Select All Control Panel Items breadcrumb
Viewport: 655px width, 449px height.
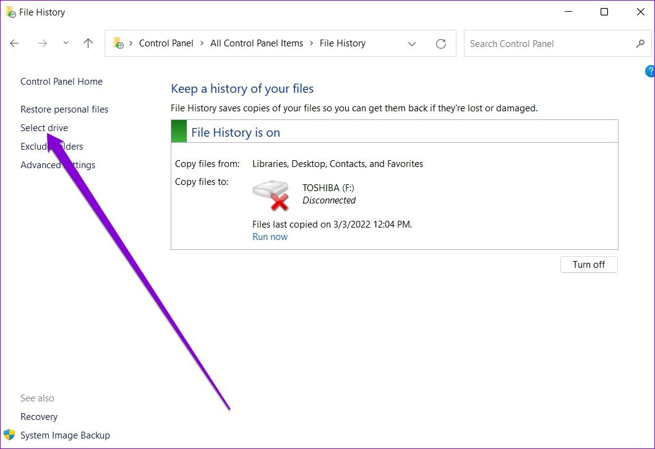[257, 43]
